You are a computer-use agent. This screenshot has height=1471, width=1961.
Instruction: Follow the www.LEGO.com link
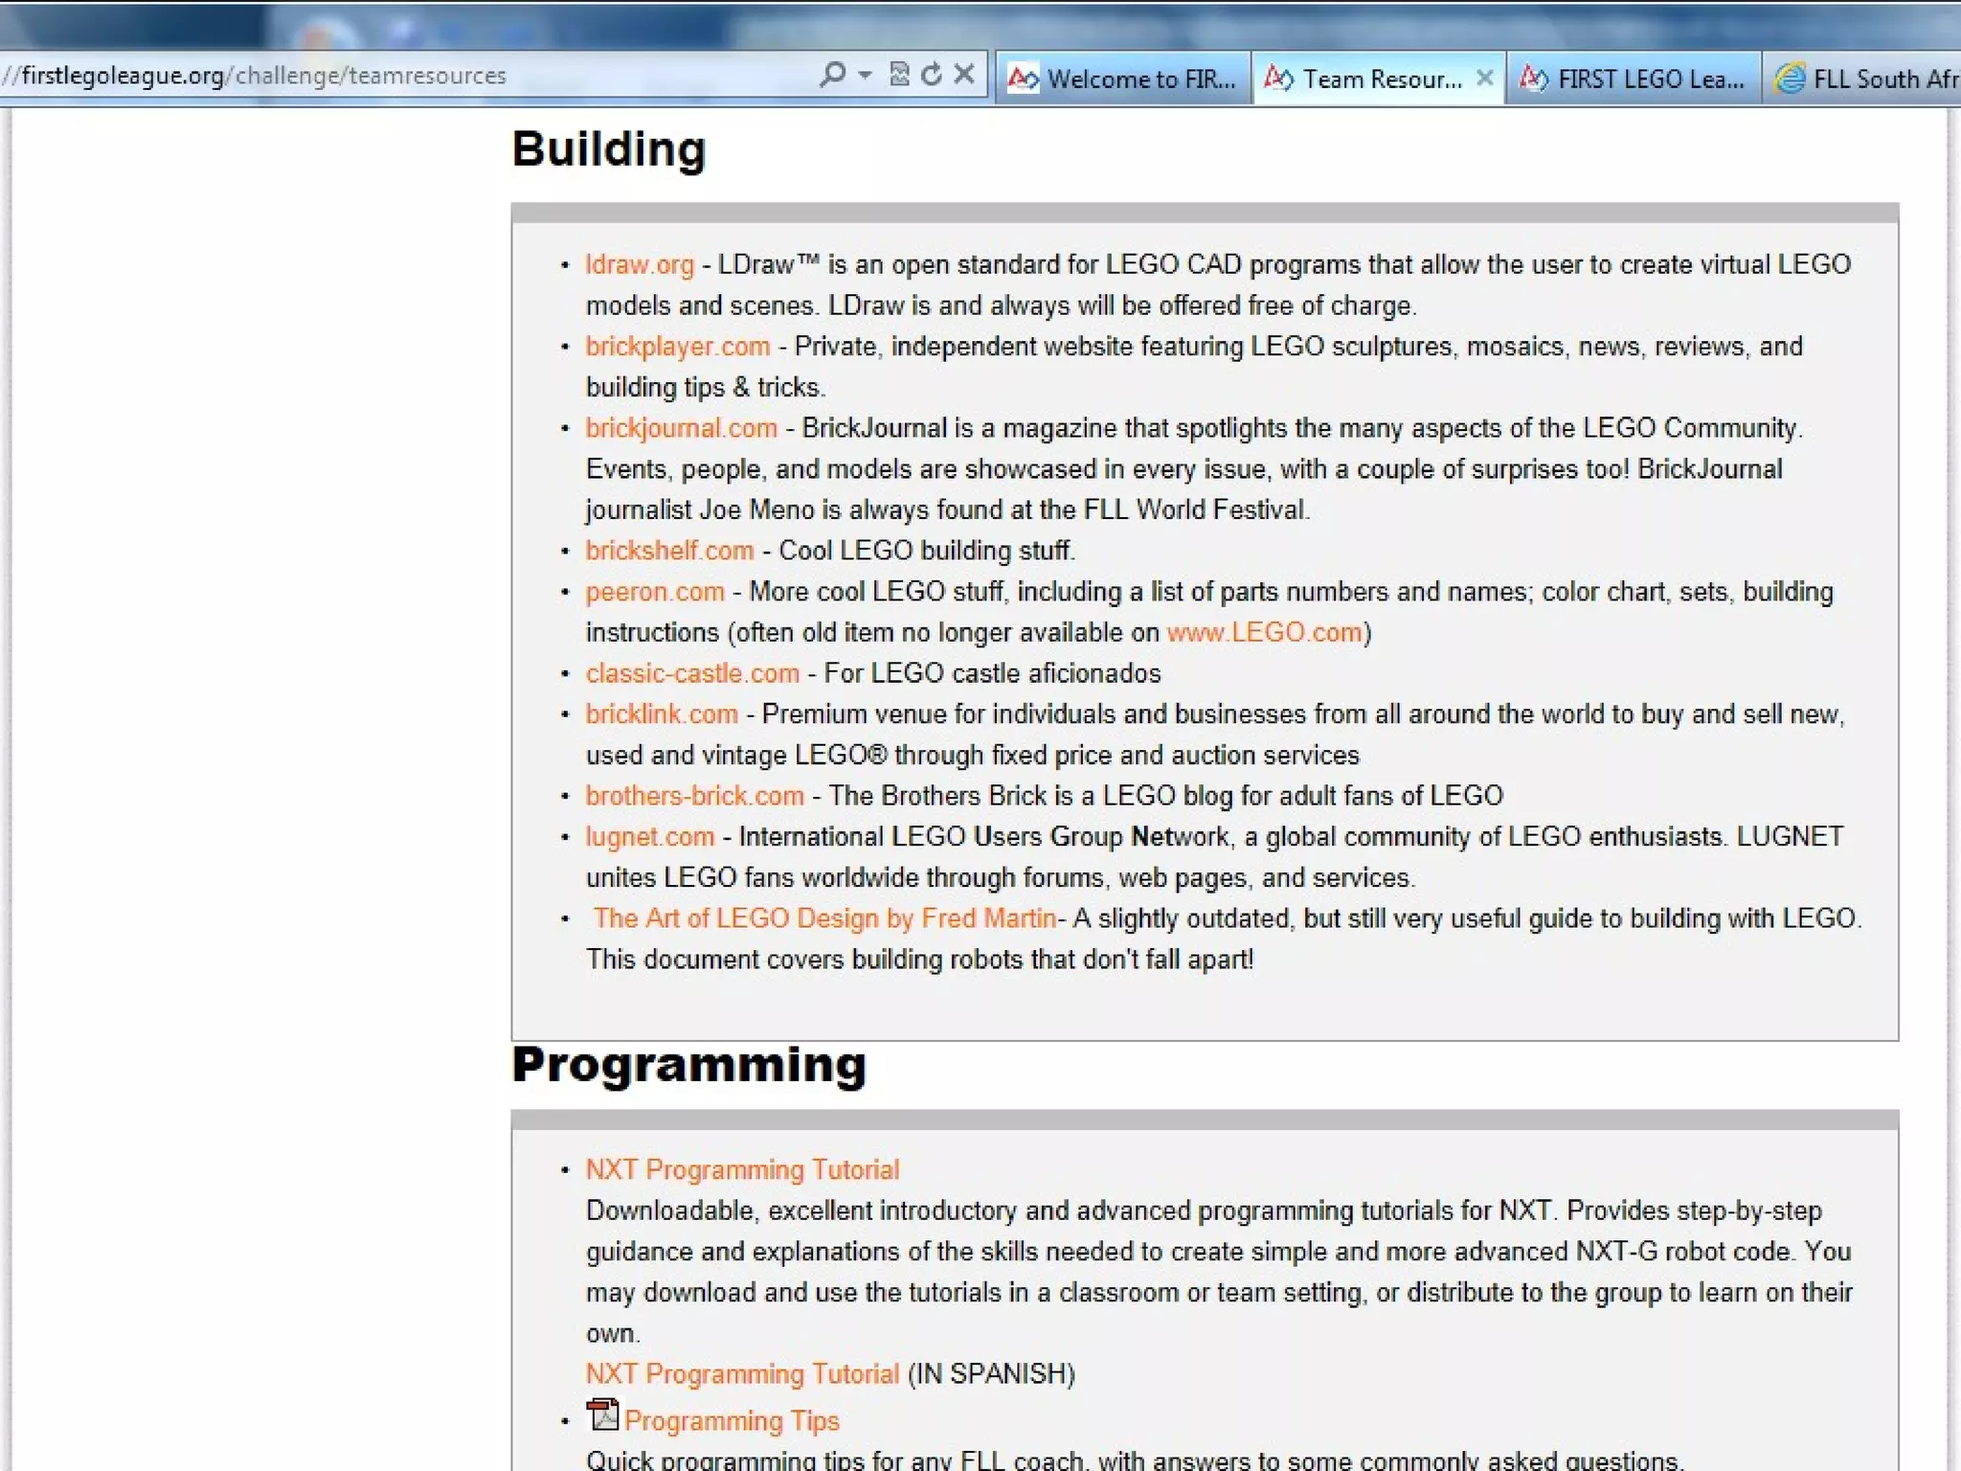1264,632
